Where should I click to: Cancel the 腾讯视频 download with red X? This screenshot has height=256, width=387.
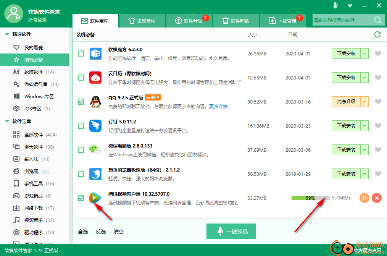click(377, 198)
